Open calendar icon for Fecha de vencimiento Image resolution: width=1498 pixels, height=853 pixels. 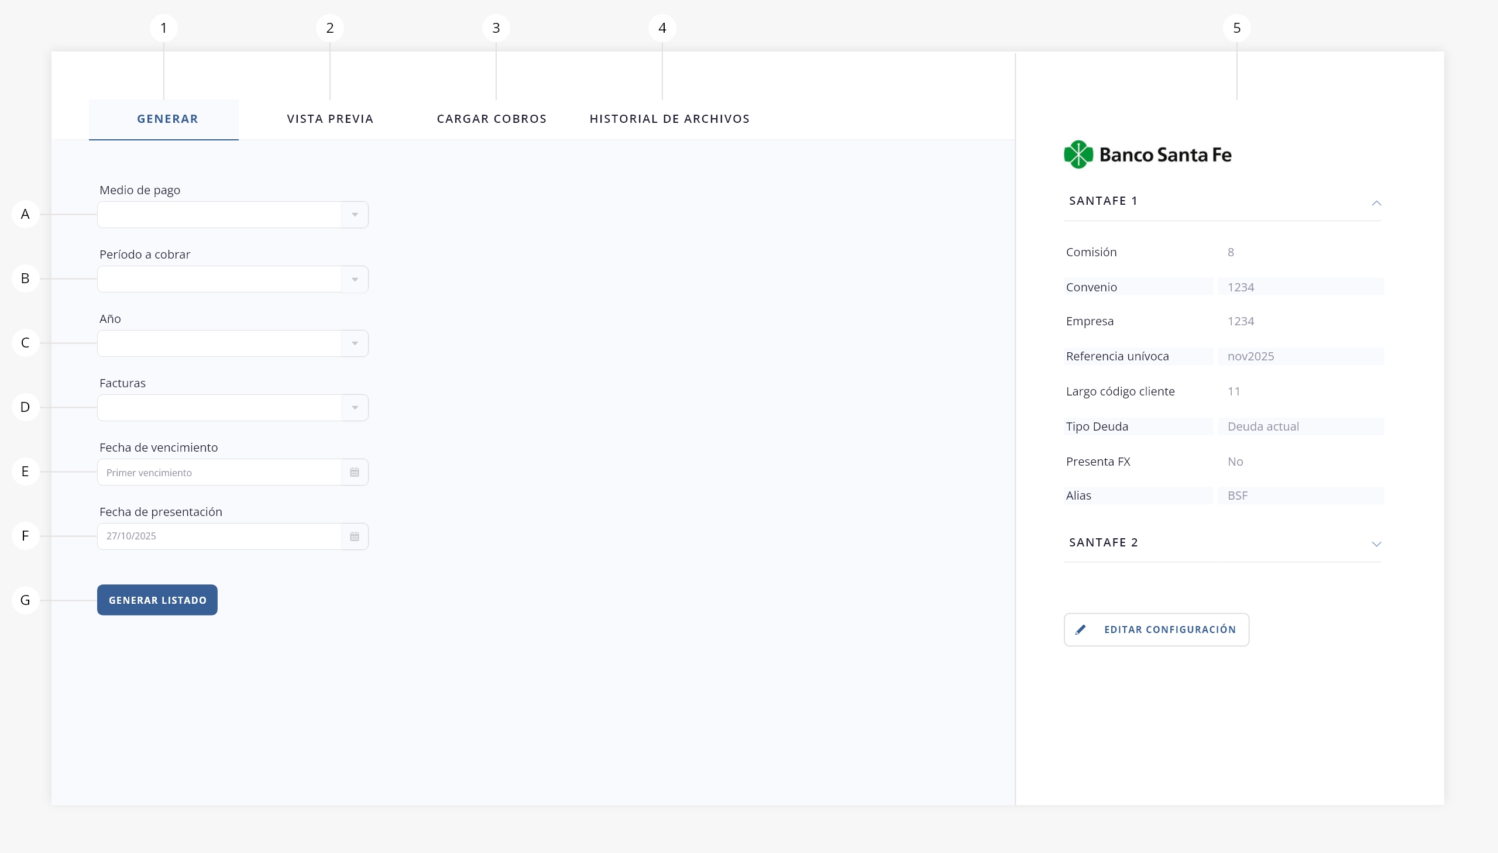point(355,472)
